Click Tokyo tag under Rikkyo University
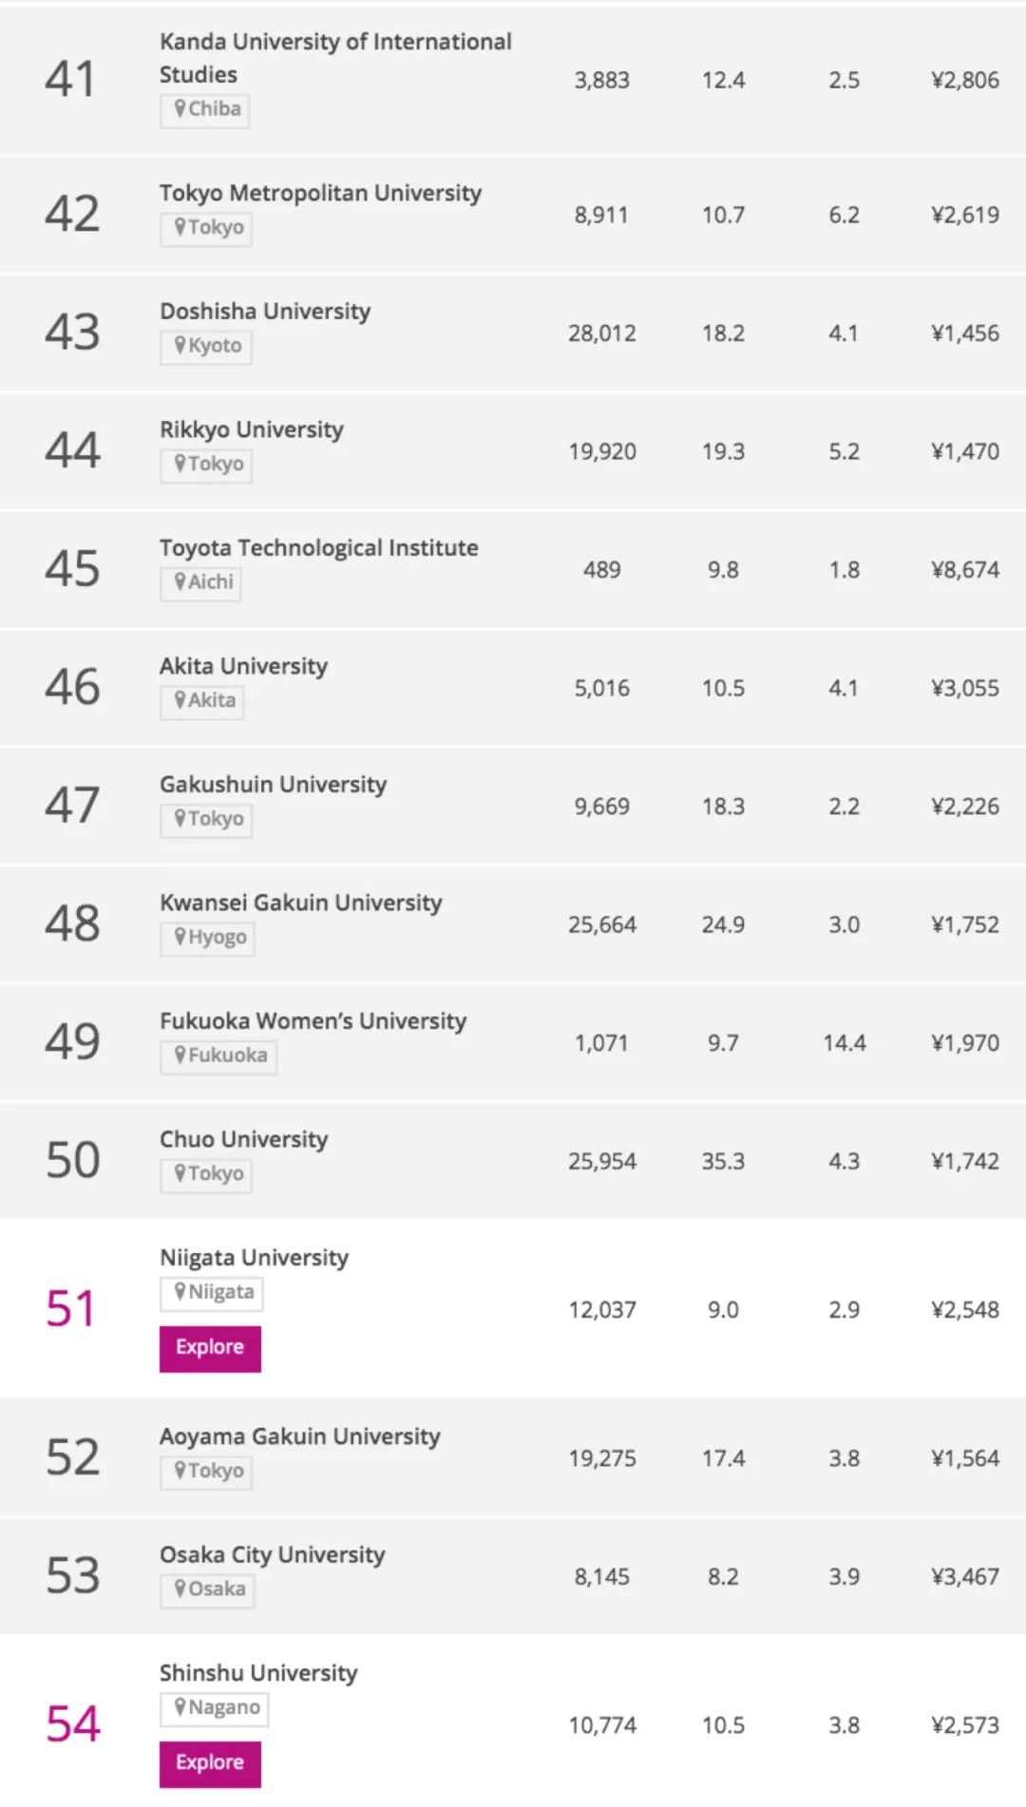Image resolution: width=1026 pixels, height=1807 pixels. tap(206, 465)
